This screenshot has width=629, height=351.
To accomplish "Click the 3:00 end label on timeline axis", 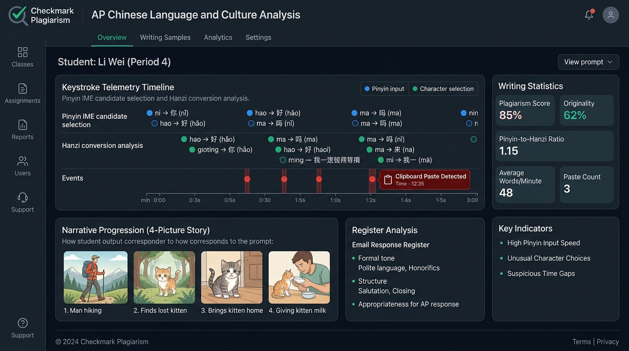I will pyautogui.click(x=472, y=200).
